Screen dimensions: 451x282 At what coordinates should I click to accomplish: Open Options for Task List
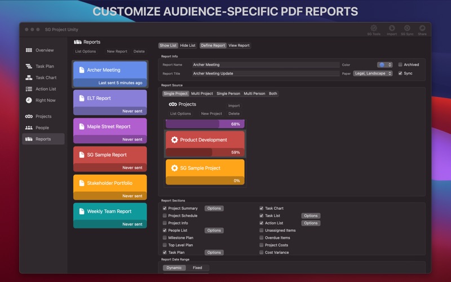pos(311,215)
